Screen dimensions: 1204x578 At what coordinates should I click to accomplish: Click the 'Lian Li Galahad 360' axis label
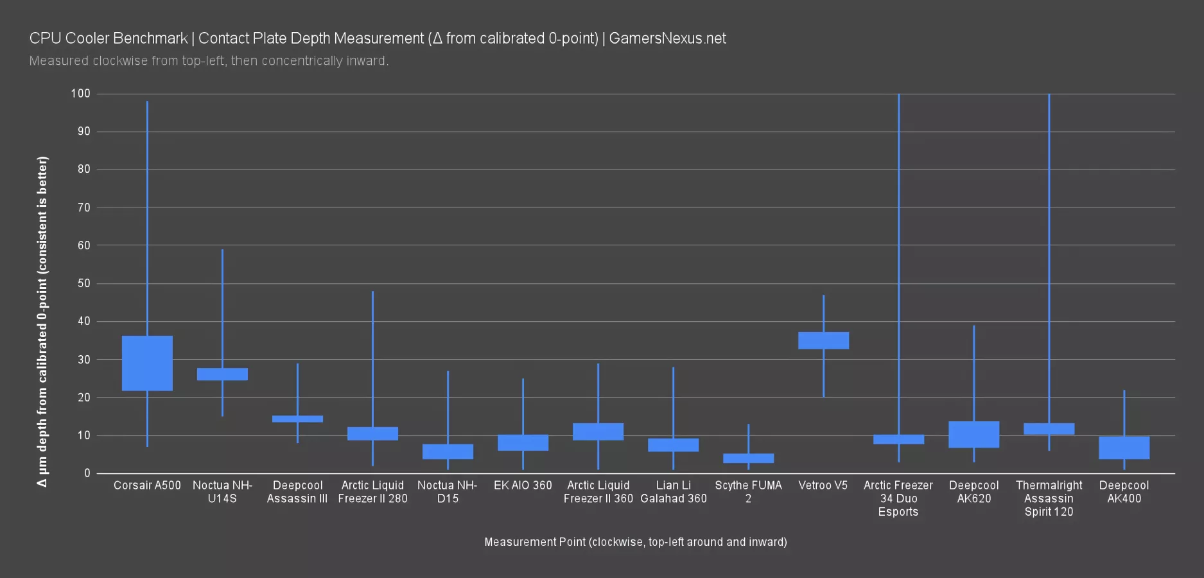[673, 492]
